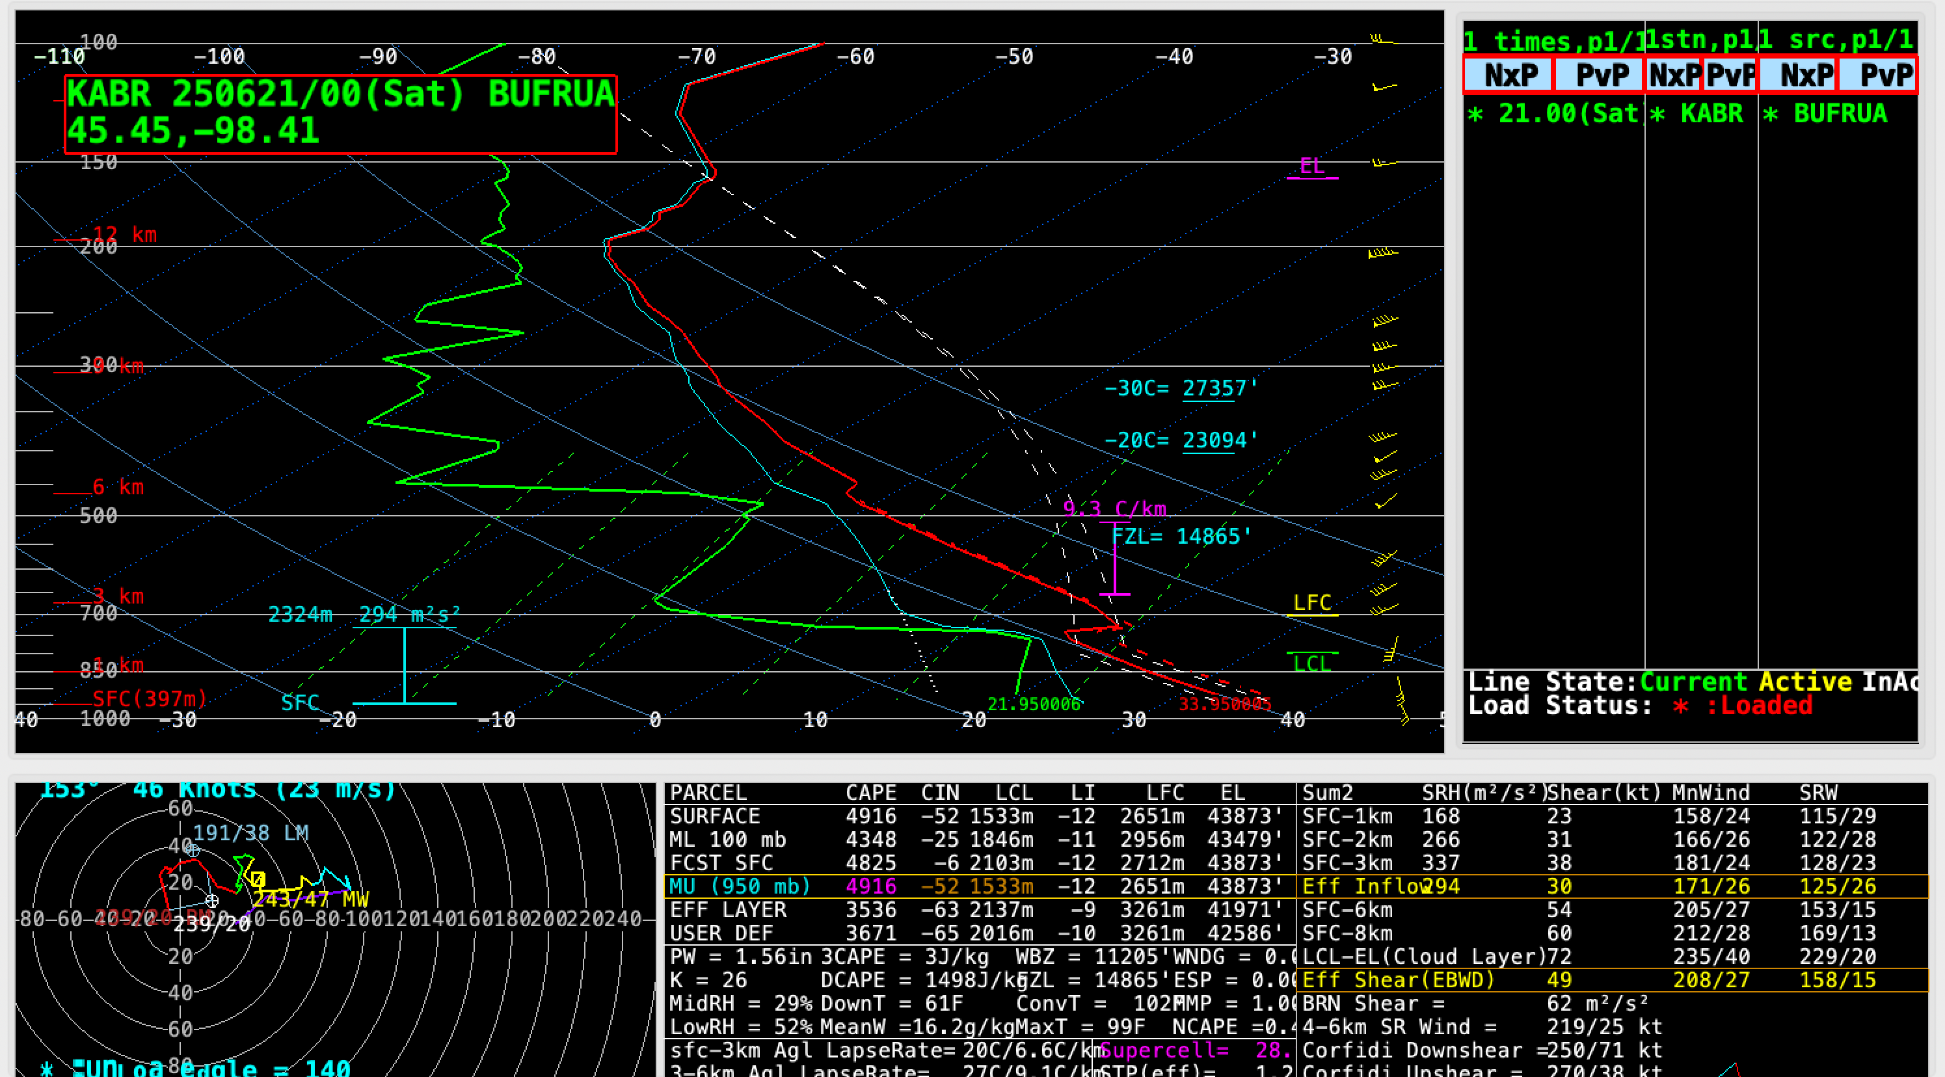
Task: Click the SFC-6km shear row
Action: [1612, 909]
